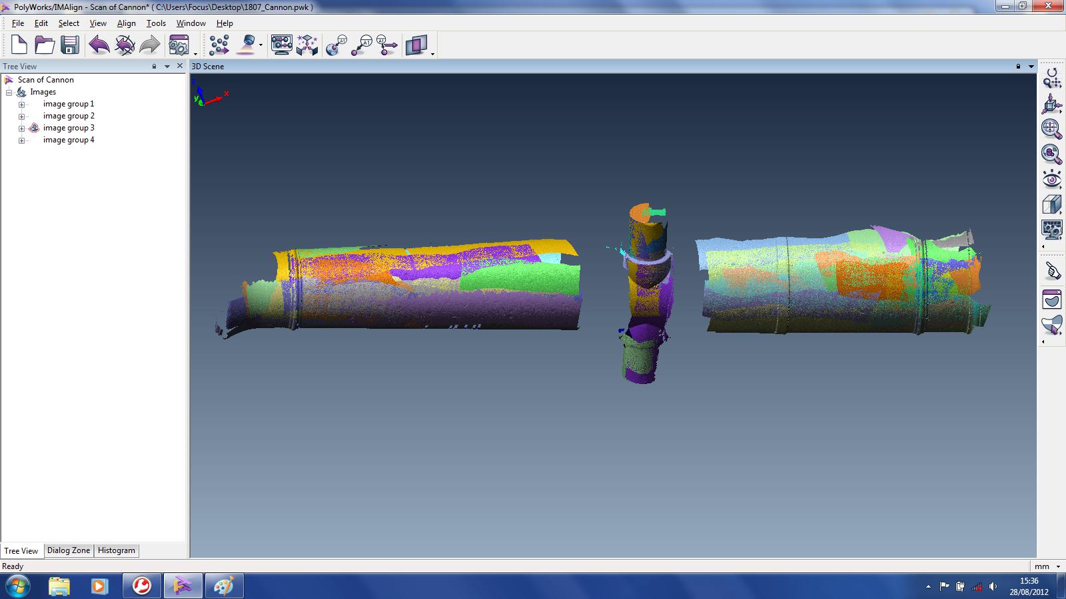Screen dimensions: 1066x599
Task: Select image group 4 in the tree
Action: pos(69,140)
